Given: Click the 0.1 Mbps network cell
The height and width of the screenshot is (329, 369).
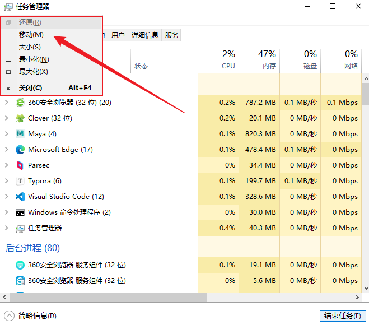Looking at the screenshot, I should coord(342,103).
